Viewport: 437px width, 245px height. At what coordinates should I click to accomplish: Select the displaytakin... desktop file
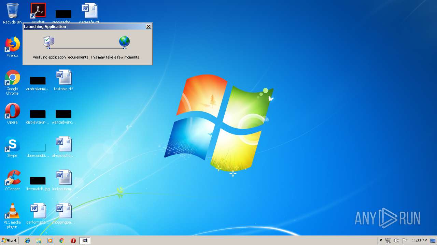point(38,117)
